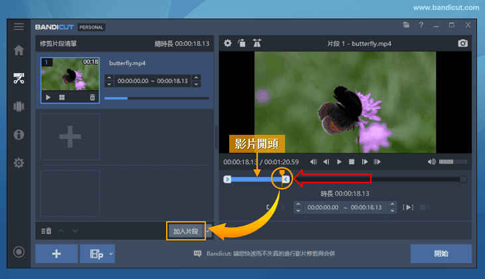The image size is (485, 279).
Task: Click the 加入片段 button
Action: (x=185, y=231)
